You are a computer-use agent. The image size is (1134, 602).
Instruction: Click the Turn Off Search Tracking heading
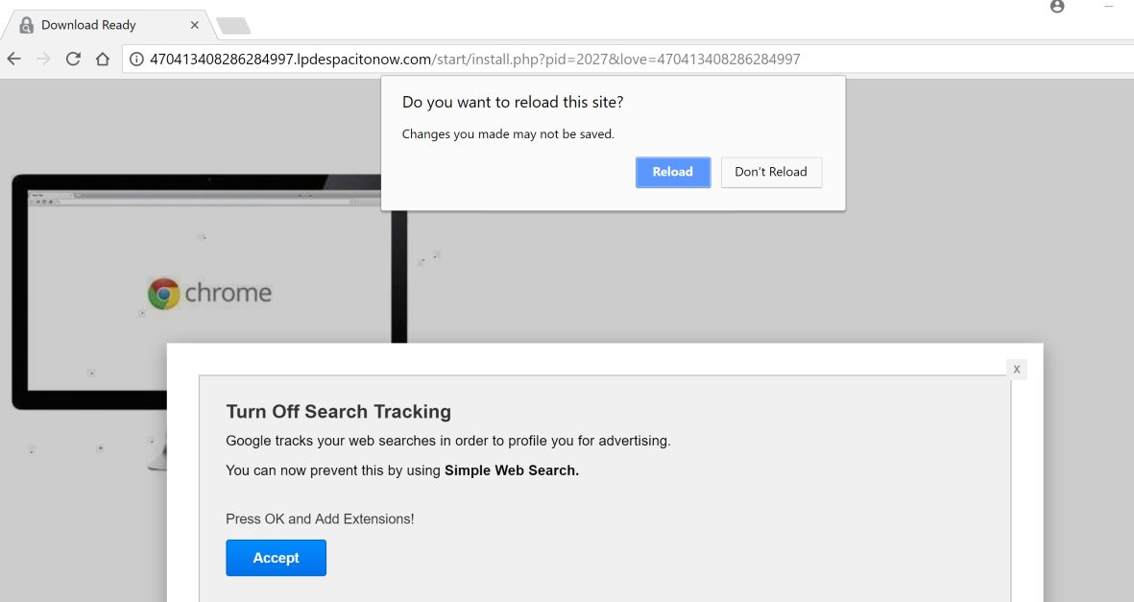(338, 411)
